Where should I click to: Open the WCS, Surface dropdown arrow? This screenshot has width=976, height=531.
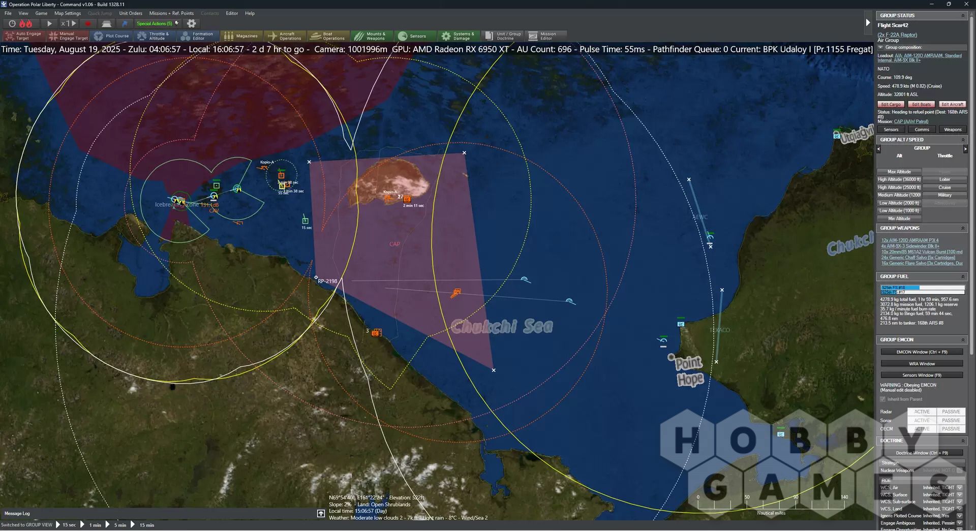pyautogui.click(x=960, y=495)
